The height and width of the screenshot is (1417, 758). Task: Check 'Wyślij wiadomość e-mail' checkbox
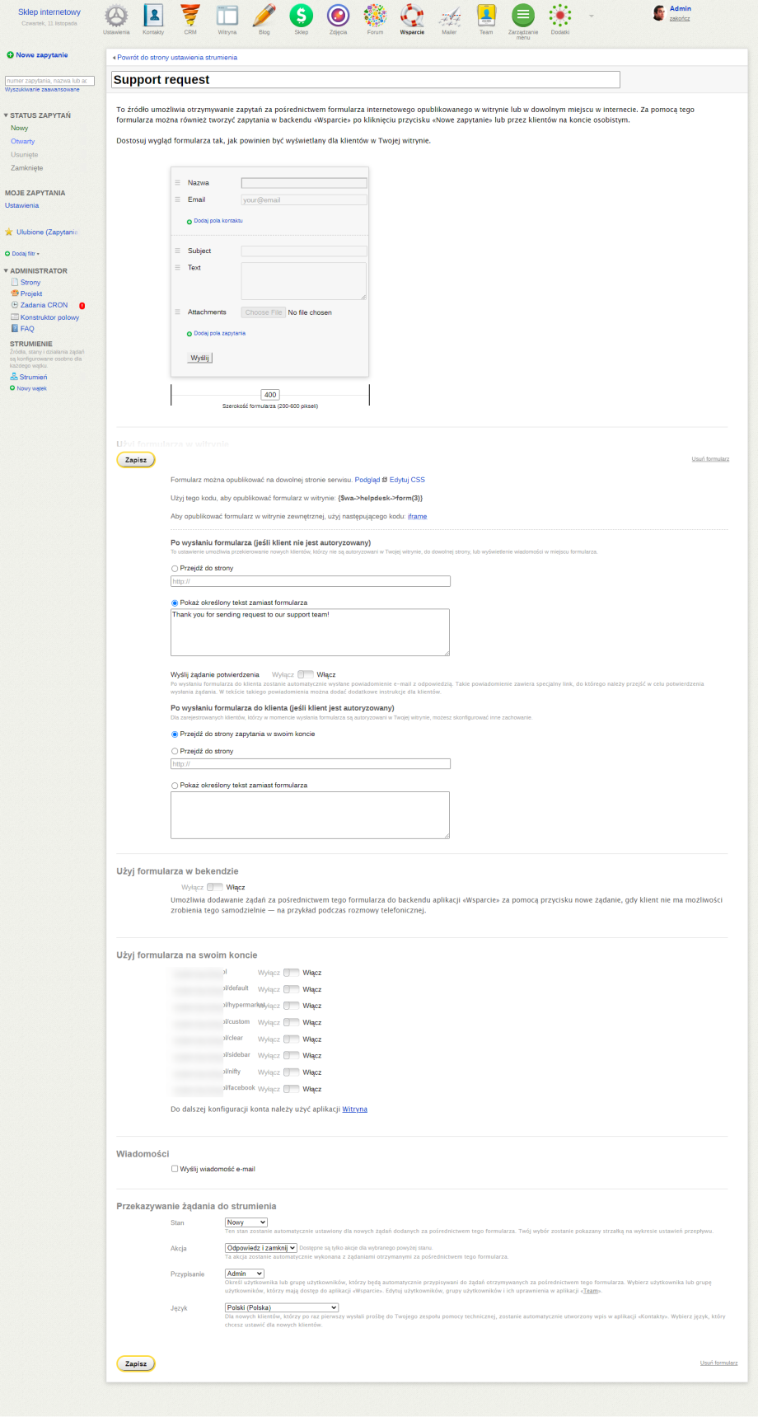pos(175,1169)
